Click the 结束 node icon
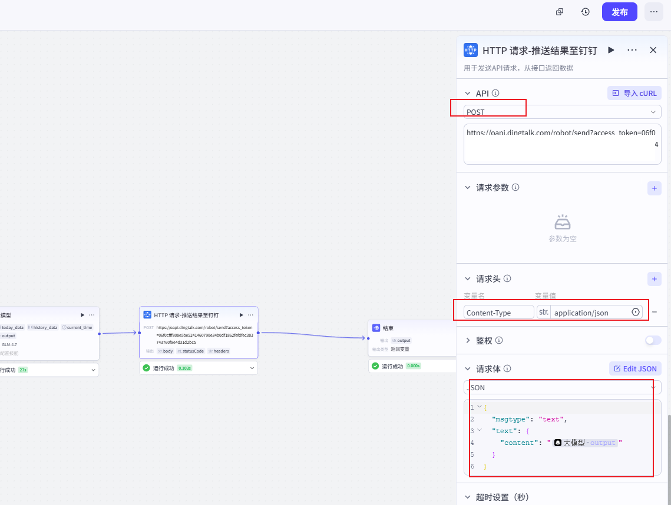Viewport: 671px width, 505px height. (376, 328)
